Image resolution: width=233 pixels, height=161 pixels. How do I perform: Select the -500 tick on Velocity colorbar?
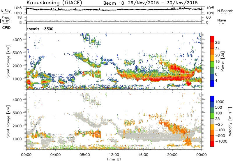pos(220,135)
